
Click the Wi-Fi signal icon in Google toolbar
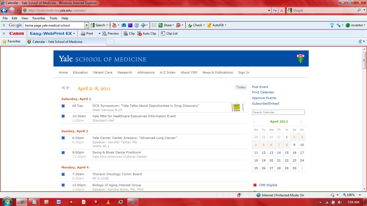pyautogui.click(x=332, y=25)
